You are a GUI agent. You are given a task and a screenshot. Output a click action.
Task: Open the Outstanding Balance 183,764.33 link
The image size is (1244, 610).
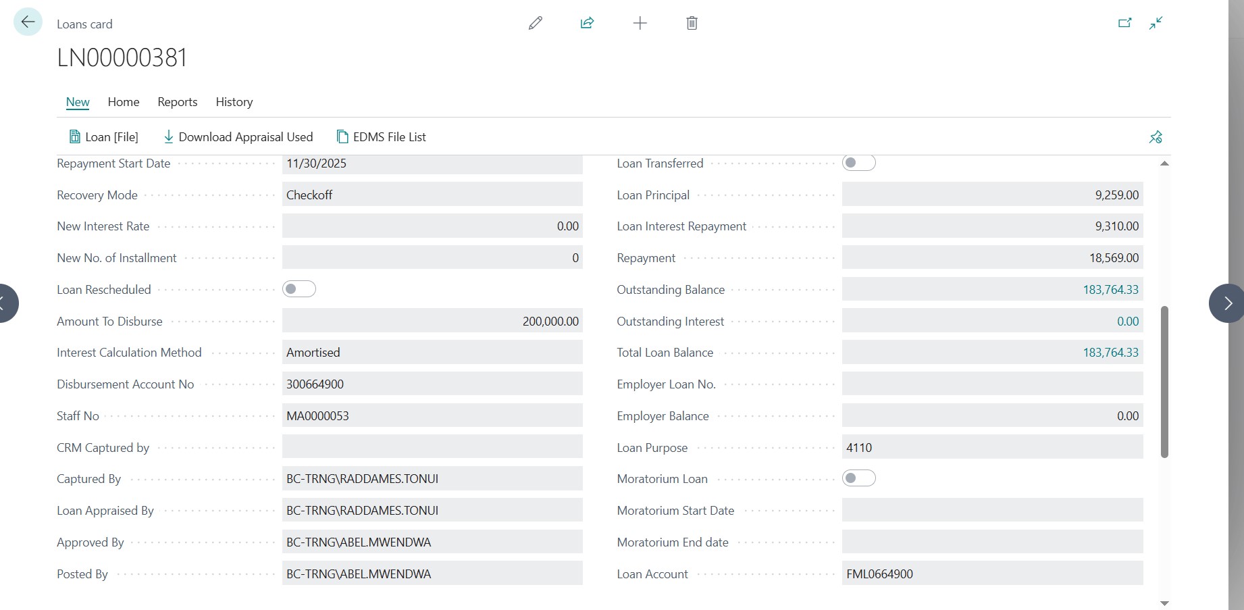click(x=1110, y=290)
